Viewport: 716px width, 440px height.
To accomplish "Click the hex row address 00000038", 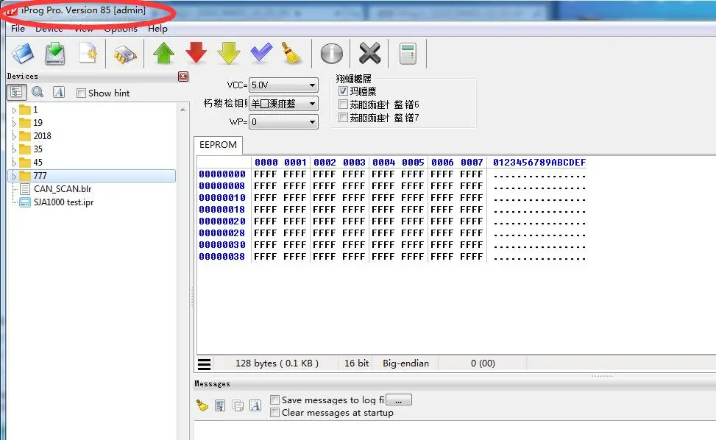I will pyautogui.click(x=222, y=257).
